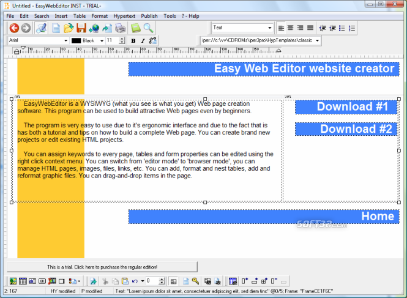This screenshot has height=298, width=407.
Task: Align text right
Action: coord(300,28)
